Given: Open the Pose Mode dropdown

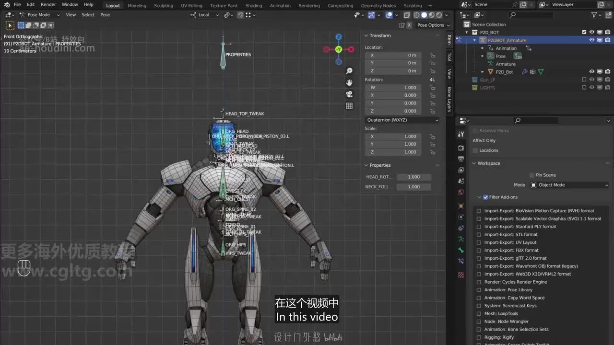Looking at the screenshot, I should pos(40,15).
